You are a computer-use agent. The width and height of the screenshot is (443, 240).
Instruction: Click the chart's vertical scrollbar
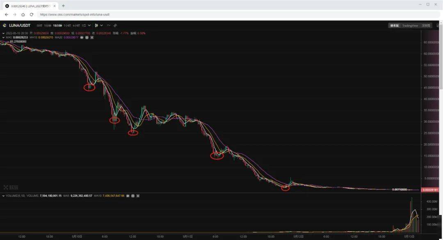[441, 62]
